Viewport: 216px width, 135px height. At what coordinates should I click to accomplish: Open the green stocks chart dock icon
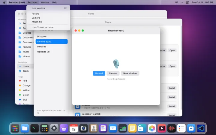coord(123,128)
